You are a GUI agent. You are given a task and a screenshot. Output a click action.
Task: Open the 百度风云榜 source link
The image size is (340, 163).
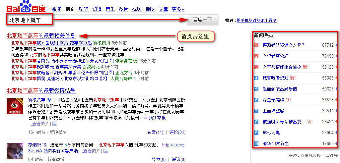click(311, 156)
